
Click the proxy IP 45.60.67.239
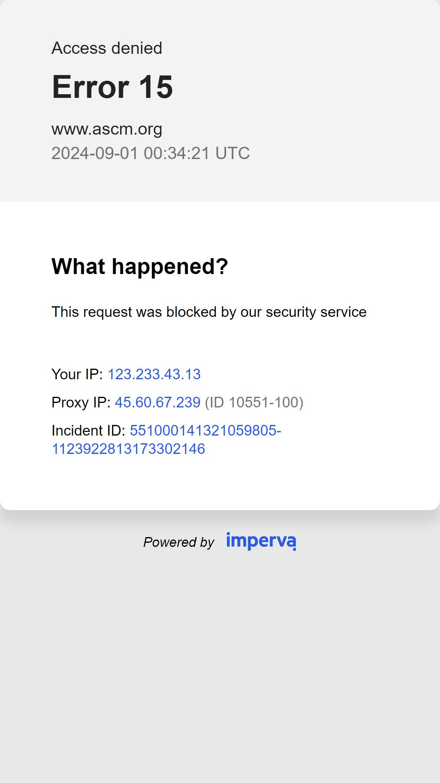pos(158,403)
